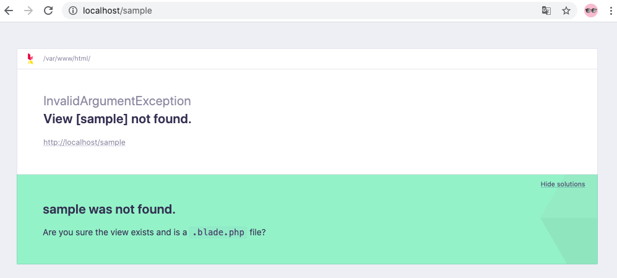Reload the localhost/sample page

pyautogui.click(x=48, y=11)
